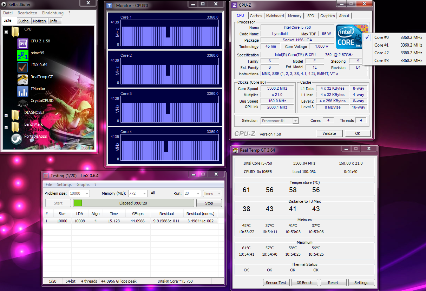Screen dimensions: 426x291
Task: Switch to the About tab in CPU-Z
Action: pyautogui.click(x=344, y=16)
